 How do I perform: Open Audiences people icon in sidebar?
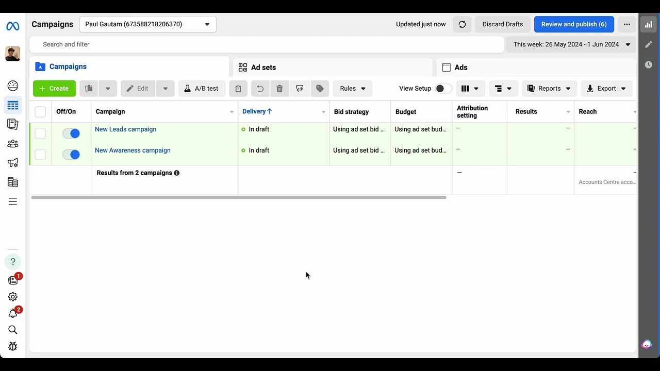(x=13, y=144)
